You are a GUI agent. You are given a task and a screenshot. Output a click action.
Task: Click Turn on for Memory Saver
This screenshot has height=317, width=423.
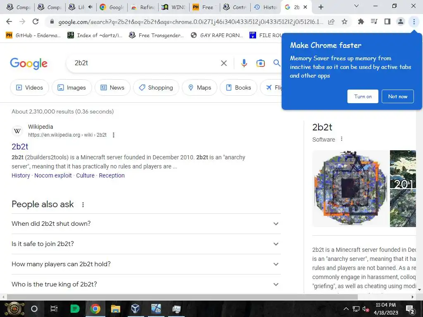point(363,97)
